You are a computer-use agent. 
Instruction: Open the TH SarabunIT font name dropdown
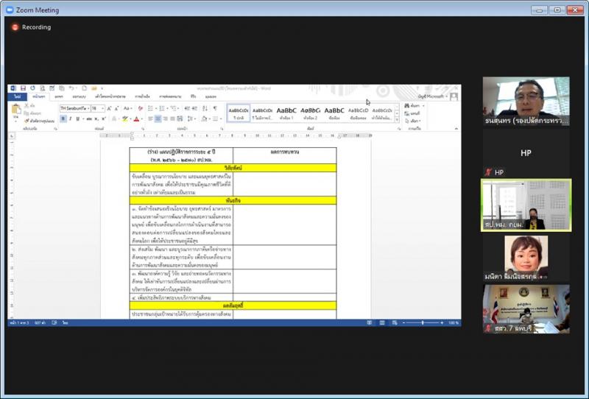click(x=88, y=108)
